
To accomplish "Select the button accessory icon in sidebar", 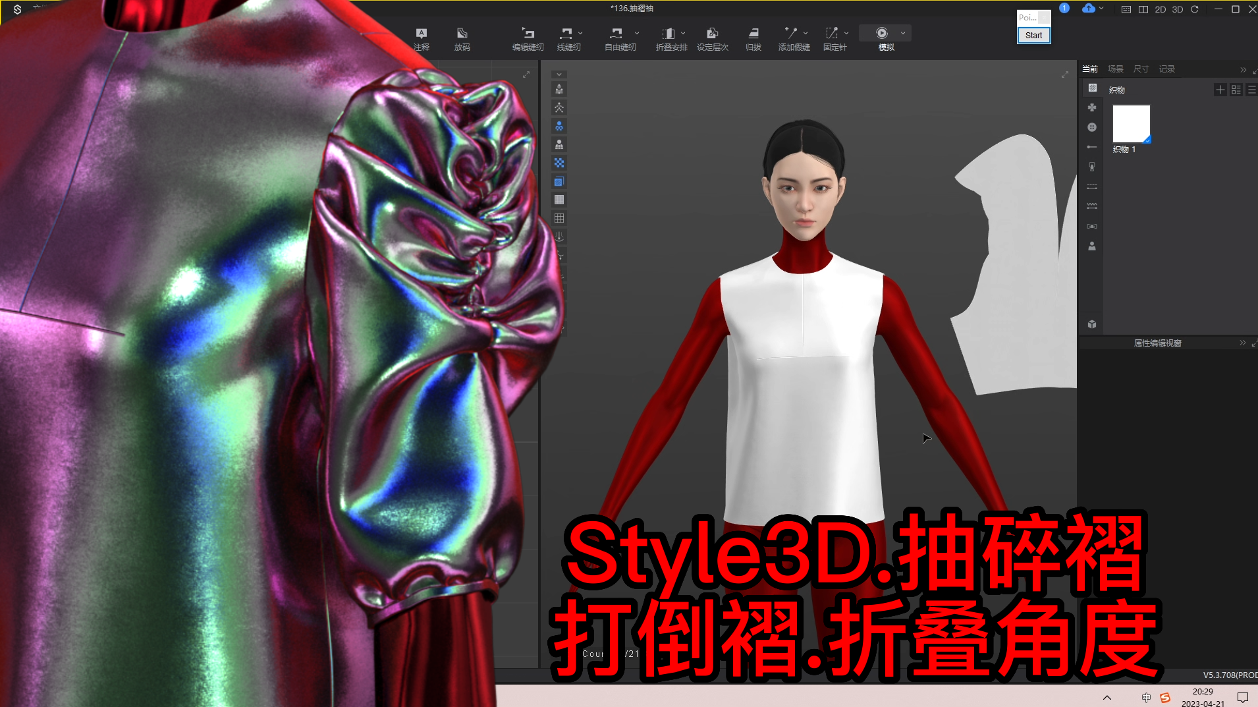I will point(1092,127).
